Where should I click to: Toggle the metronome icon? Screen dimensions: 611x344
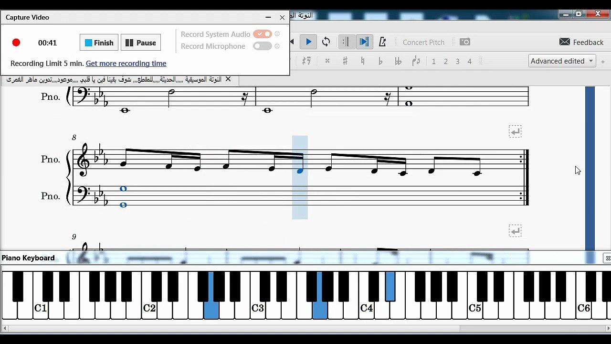coord(382,42)
